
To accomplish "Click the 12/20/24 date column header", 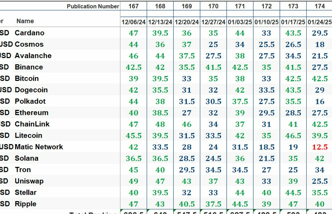I will 187,22.
